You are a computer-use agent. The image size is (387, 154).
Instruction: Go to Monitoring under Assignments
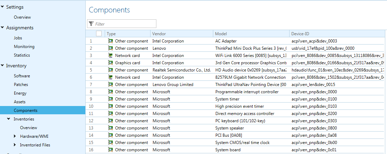(24, 47)
